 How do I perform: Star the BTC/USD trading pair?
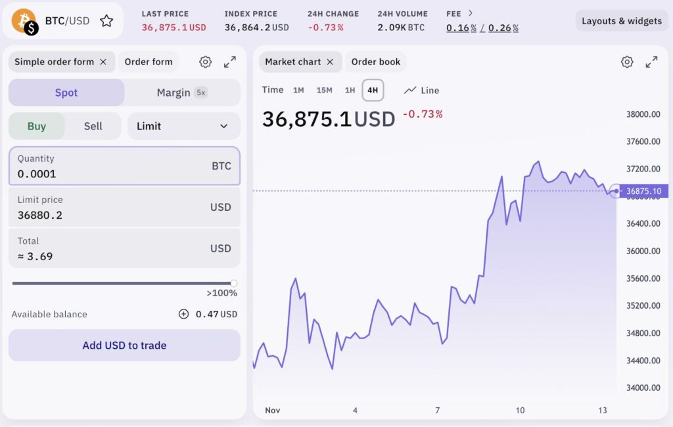tap(106, 20)
